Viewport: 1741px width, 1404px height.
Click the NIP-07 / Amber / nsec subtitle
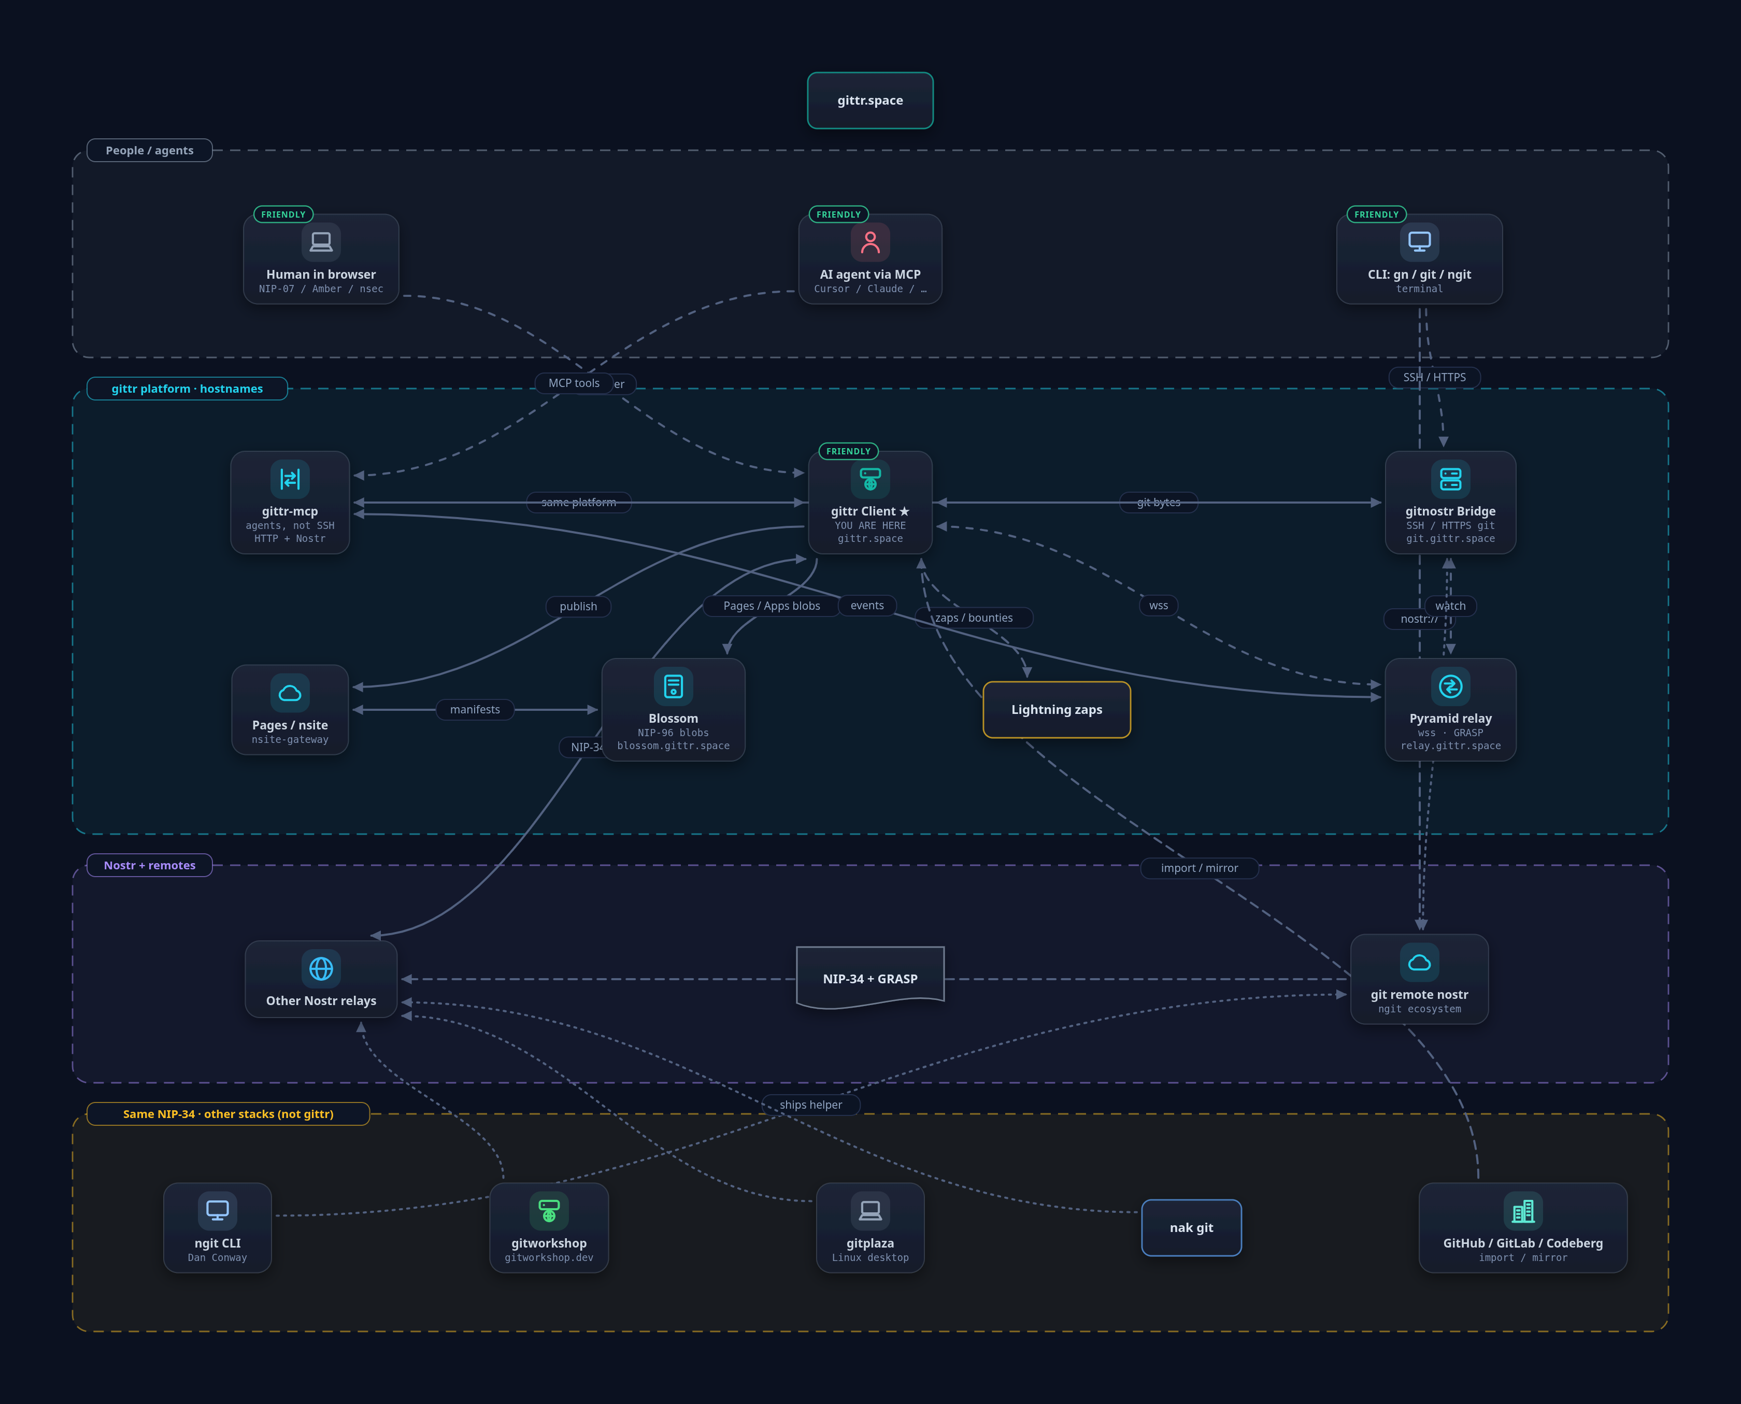pos(321,289)
